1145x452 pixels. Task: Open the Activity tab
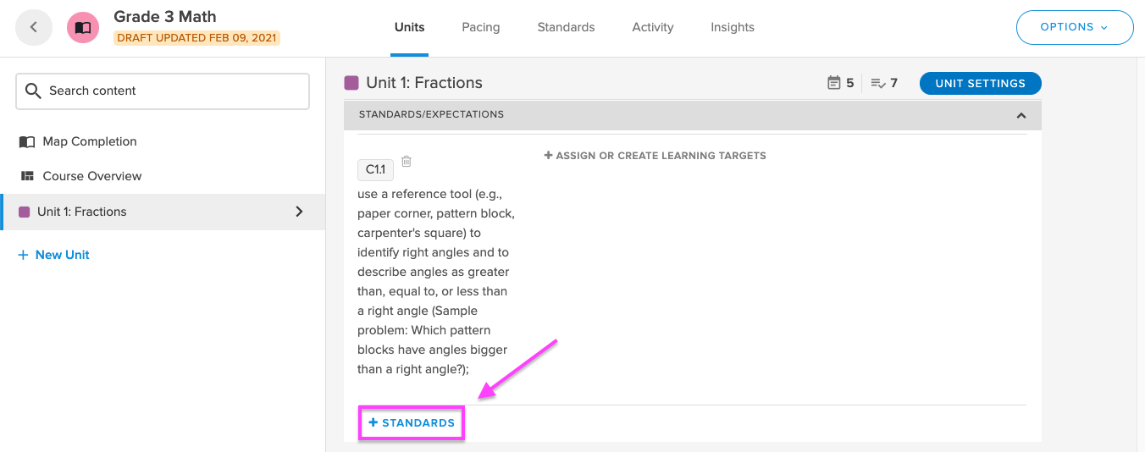[x=653, y=27]
